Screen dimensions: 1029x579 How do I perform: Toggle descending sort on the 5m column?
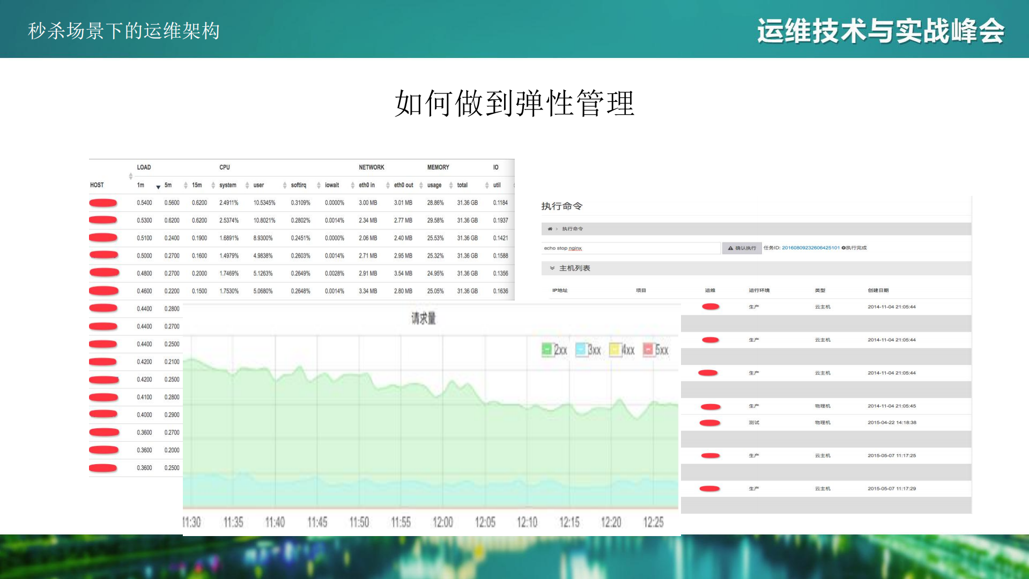point(158,186)
